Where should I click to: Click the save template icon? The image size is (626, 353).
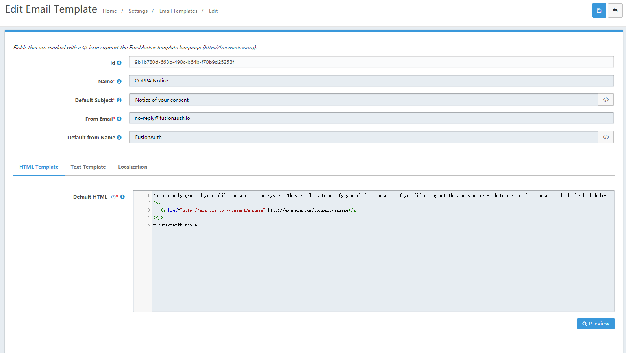(x=599, y=10)
